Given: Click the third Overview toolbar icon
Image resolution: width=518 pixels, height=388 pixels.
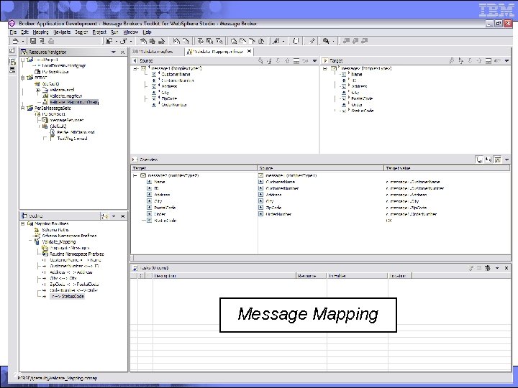Looking at the screenshot, I should [x=498, y=160].
